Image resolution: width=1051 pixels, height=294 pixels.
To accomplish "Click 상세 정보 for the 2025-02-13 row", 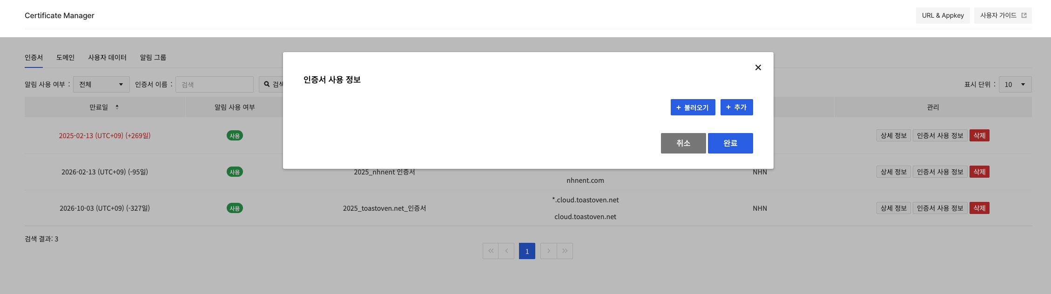I will click(x=893, y=135).
